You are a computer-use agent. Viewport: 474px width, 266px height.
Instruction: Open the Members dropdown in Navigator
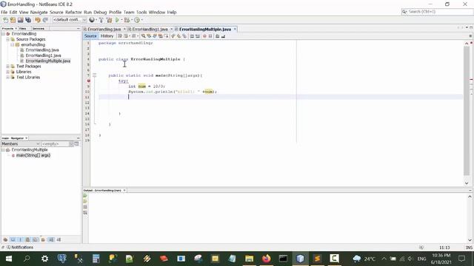tap(21, 144)
